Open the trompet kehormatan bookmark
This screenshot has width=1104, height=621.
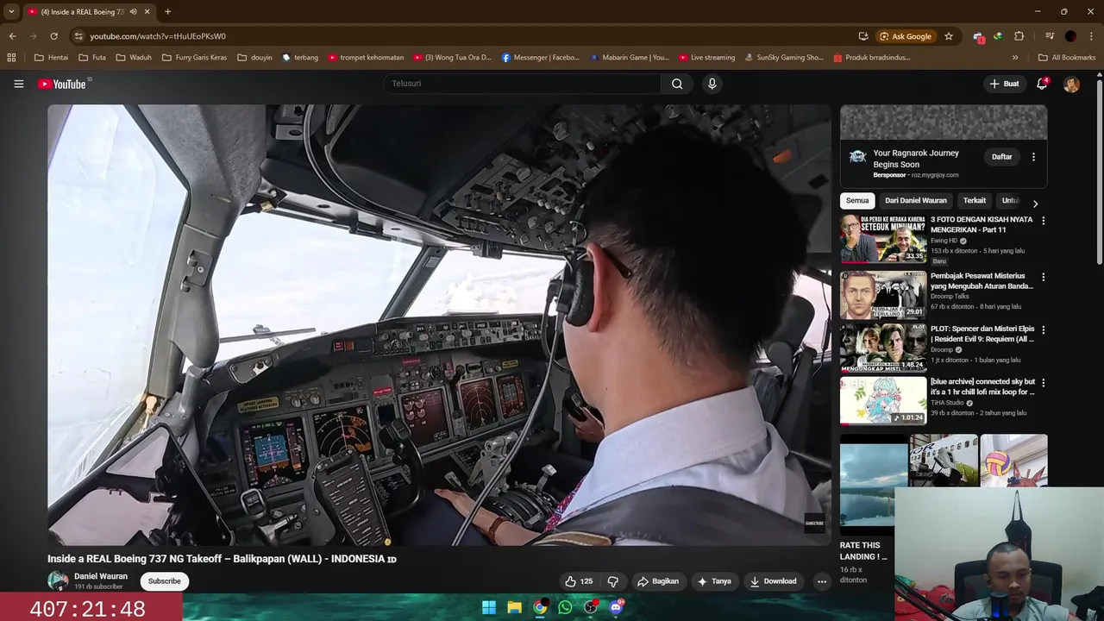tap(365, 58)
